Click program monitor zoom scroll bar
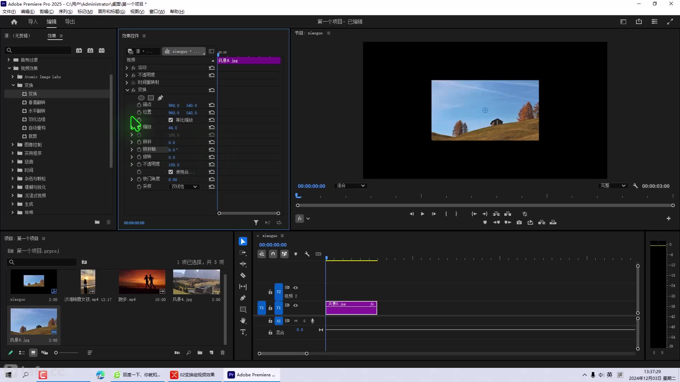Image resolution: width=680 pixels, height=382 pixels. tap(485, 205)
